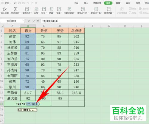Click the Select All corner of the sheet

pos(2,26)
